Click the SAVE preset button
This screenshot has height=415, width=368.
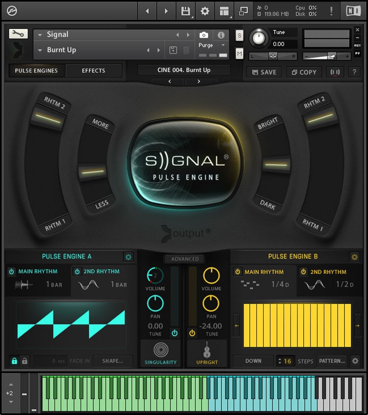click(264, 72)
